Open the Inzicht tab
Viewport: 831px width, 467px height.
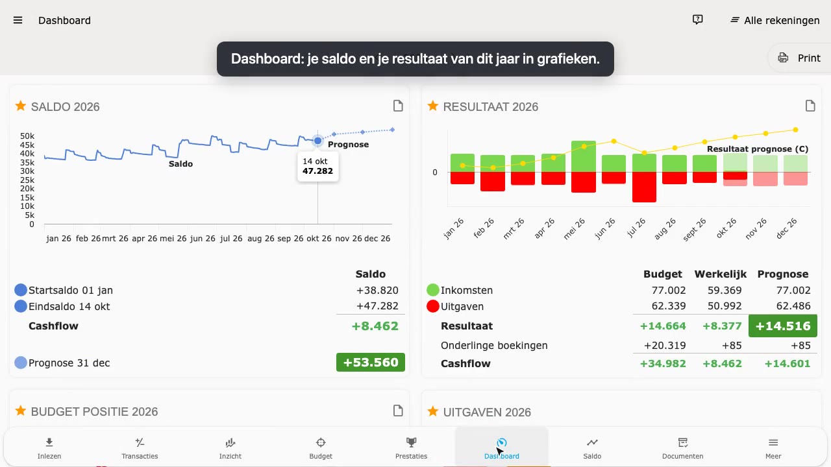(x=230, y=448)
